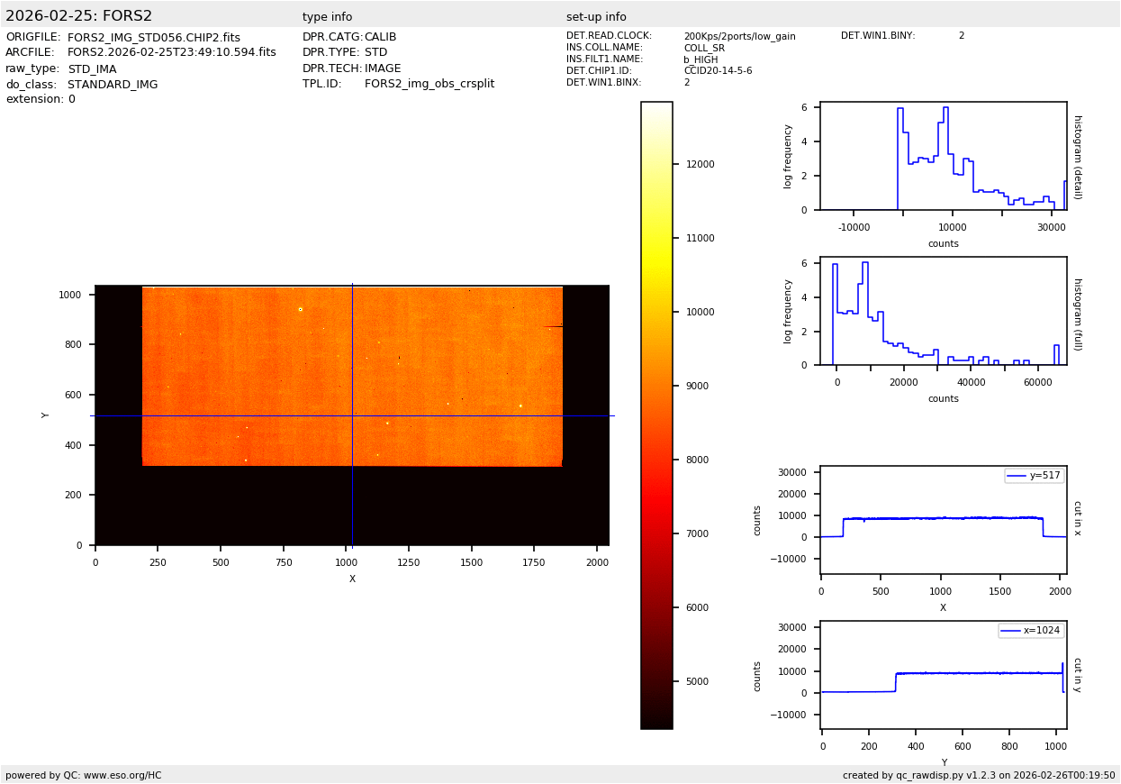Select the cut in y profile plot
This screenshot has height=784, width=1121.
click(x=943, y=675)
